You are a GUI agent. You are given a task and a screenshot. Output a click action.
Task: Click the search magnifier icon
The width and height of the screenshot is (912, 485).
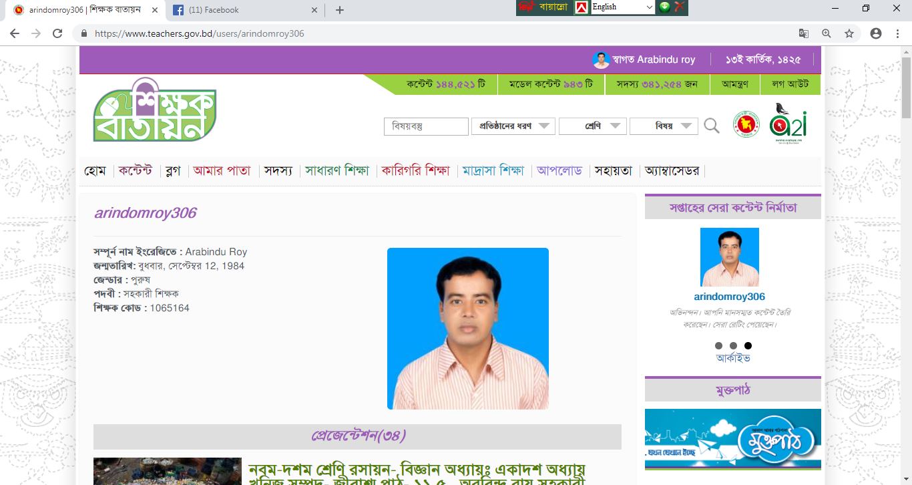[x=712, y=126]
